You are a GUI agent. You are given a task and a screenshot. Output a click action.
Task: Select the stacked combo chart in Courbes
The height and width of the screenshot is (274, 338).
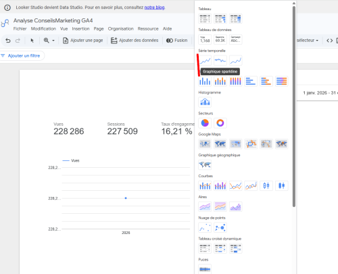coord(220,185)
